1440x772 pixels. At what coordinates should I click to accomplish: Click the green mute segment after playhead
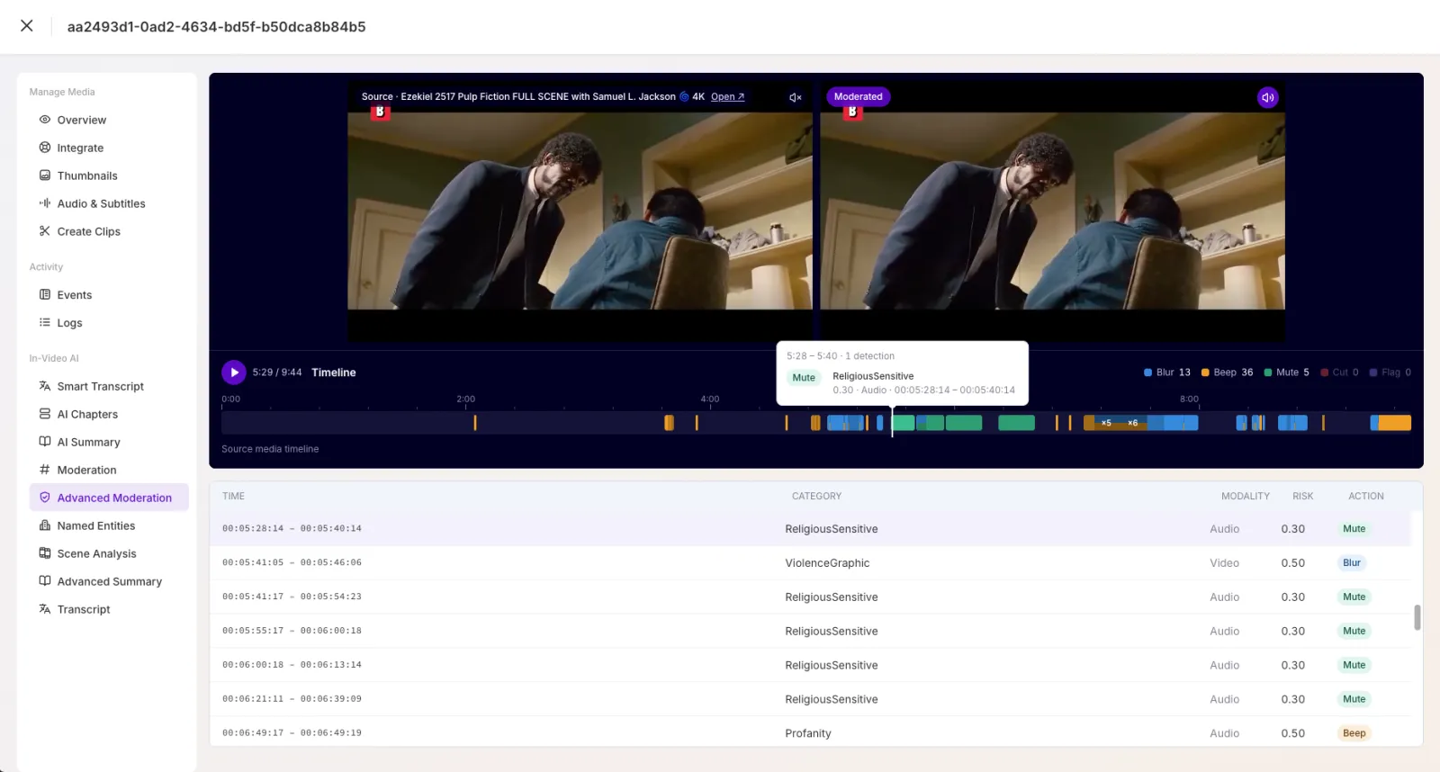pos(904,423)
